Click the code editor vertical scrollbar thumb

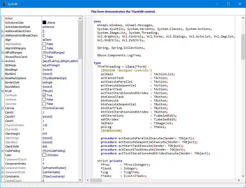[243, 47]
